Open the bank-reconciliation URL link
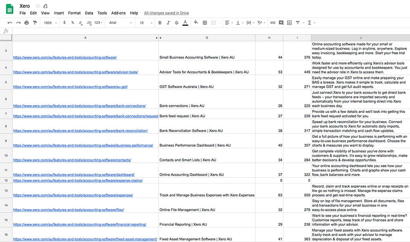The image size is (410, 242). pyautogui.click(x=81, y=131)
